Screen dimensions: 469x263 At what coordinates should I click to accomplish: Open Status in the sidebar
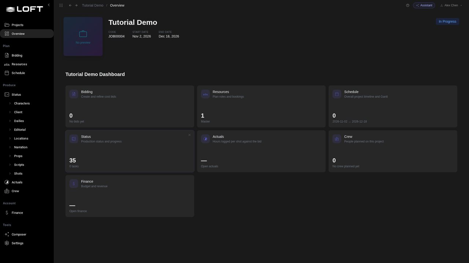(27, 95)
